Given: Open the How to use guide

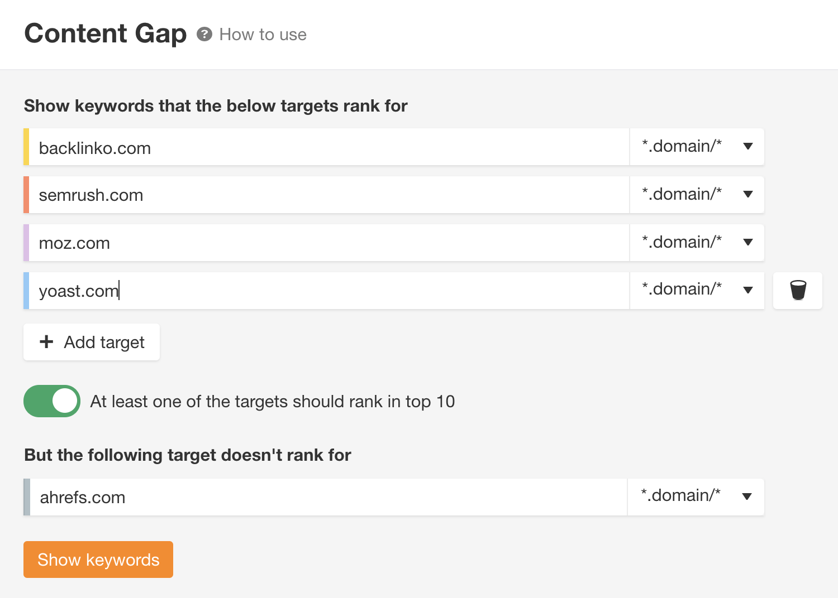Looking at the screenshot, I should [x=263, y=34].
